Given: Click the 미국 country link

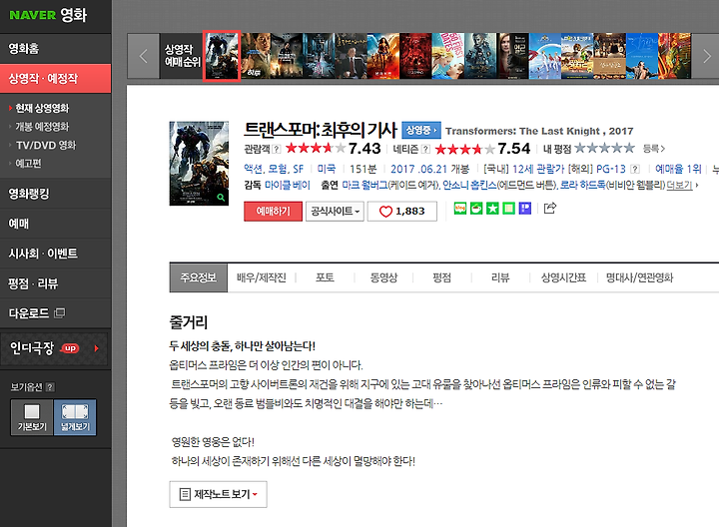Looking at the screenshot, I should point(326,169).
